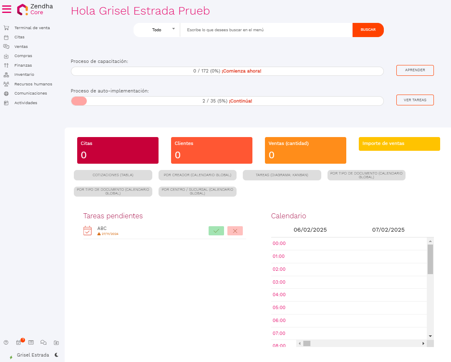
Task: Open pending tasks calendar icon with badge
Action: (x=18, y=342)
